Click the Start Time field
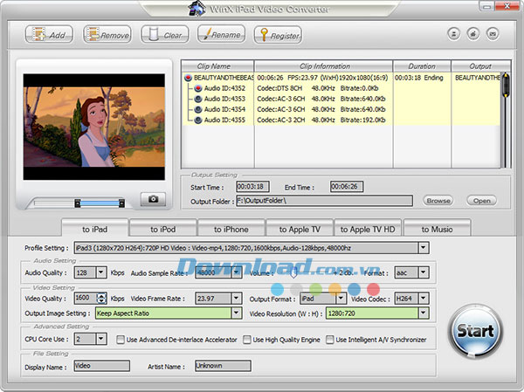 click(x=252, y=187)
